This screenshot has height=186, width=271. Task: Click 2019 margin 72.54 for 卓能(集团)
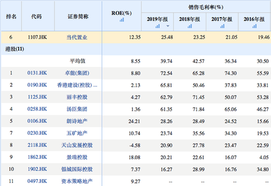coord(166,73)
